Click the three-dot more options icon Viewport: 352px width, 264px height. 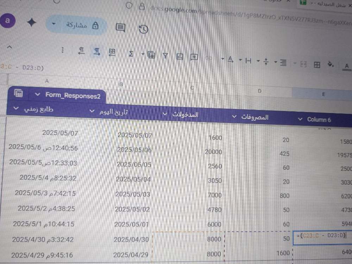pos(63,50)
